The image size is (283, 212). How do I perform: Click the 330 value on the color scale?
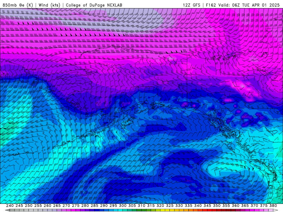(179, 206)
